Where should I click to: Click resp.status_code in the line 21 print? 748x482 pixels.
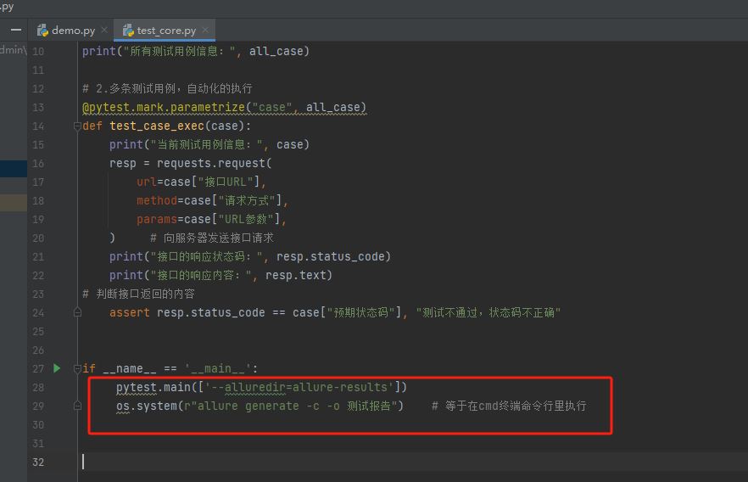point(330,257)
